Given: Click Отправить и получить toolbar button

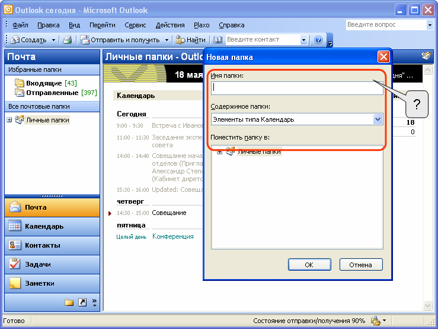Looking at the screenshot, I should coord(120,40).
